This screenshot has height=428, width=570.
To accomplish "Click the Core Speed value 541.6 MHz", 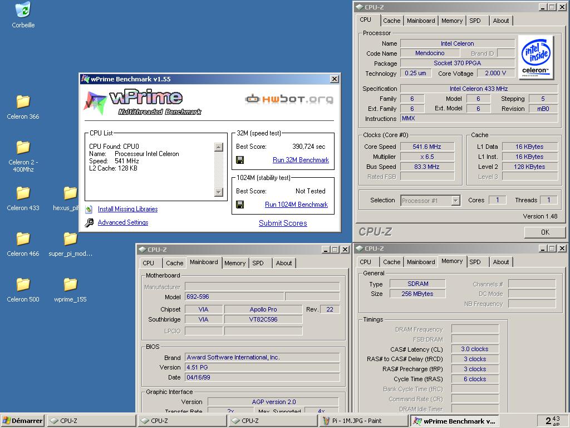I will coord(427,147).
